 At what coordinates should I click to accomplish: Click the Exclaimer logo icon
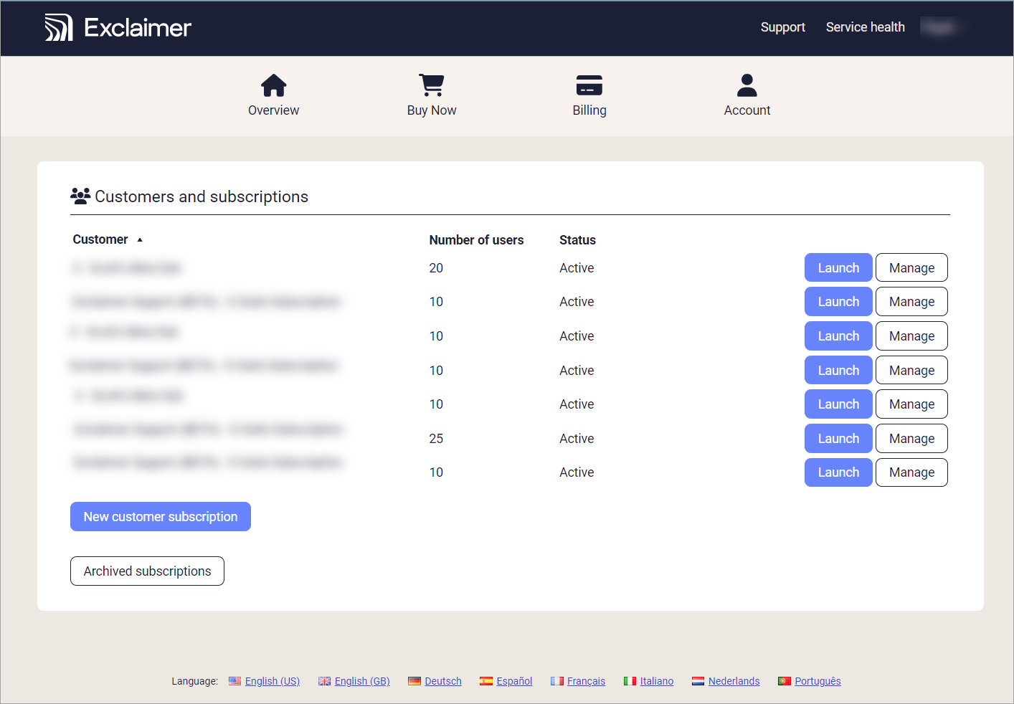pyautogui.click(x=59, y=28)
